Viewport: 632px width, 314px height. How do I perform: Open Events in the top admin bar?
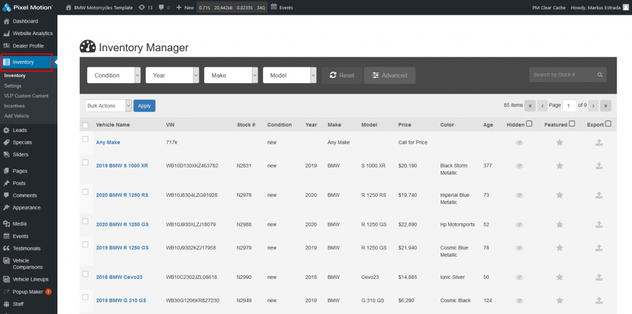tap(281, 7)
